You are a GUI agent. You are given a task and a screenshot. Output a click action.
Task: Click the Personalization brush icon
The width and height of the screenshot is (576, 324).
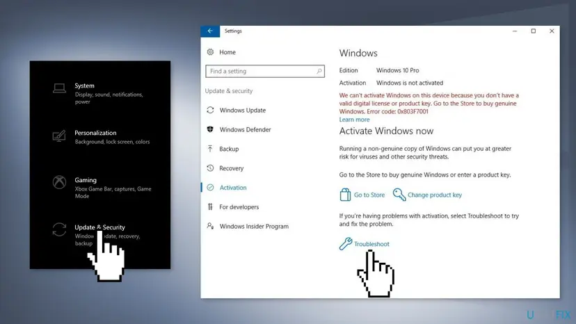pyautogui.click(x=59, y=136)
